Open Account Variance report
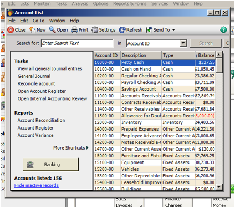Screen dimensions: 235x208 35,135
